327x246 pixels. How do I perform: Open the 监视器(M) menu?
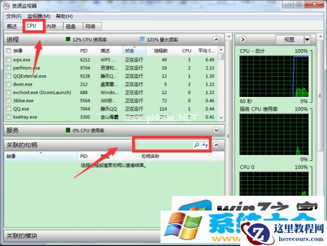[x=39, y=16]
